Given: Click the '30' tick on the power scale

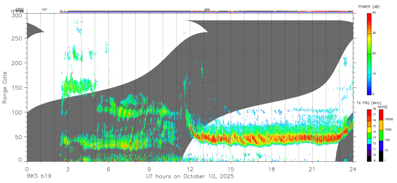Looking at the screenshot, I should [x=374, y=33].
